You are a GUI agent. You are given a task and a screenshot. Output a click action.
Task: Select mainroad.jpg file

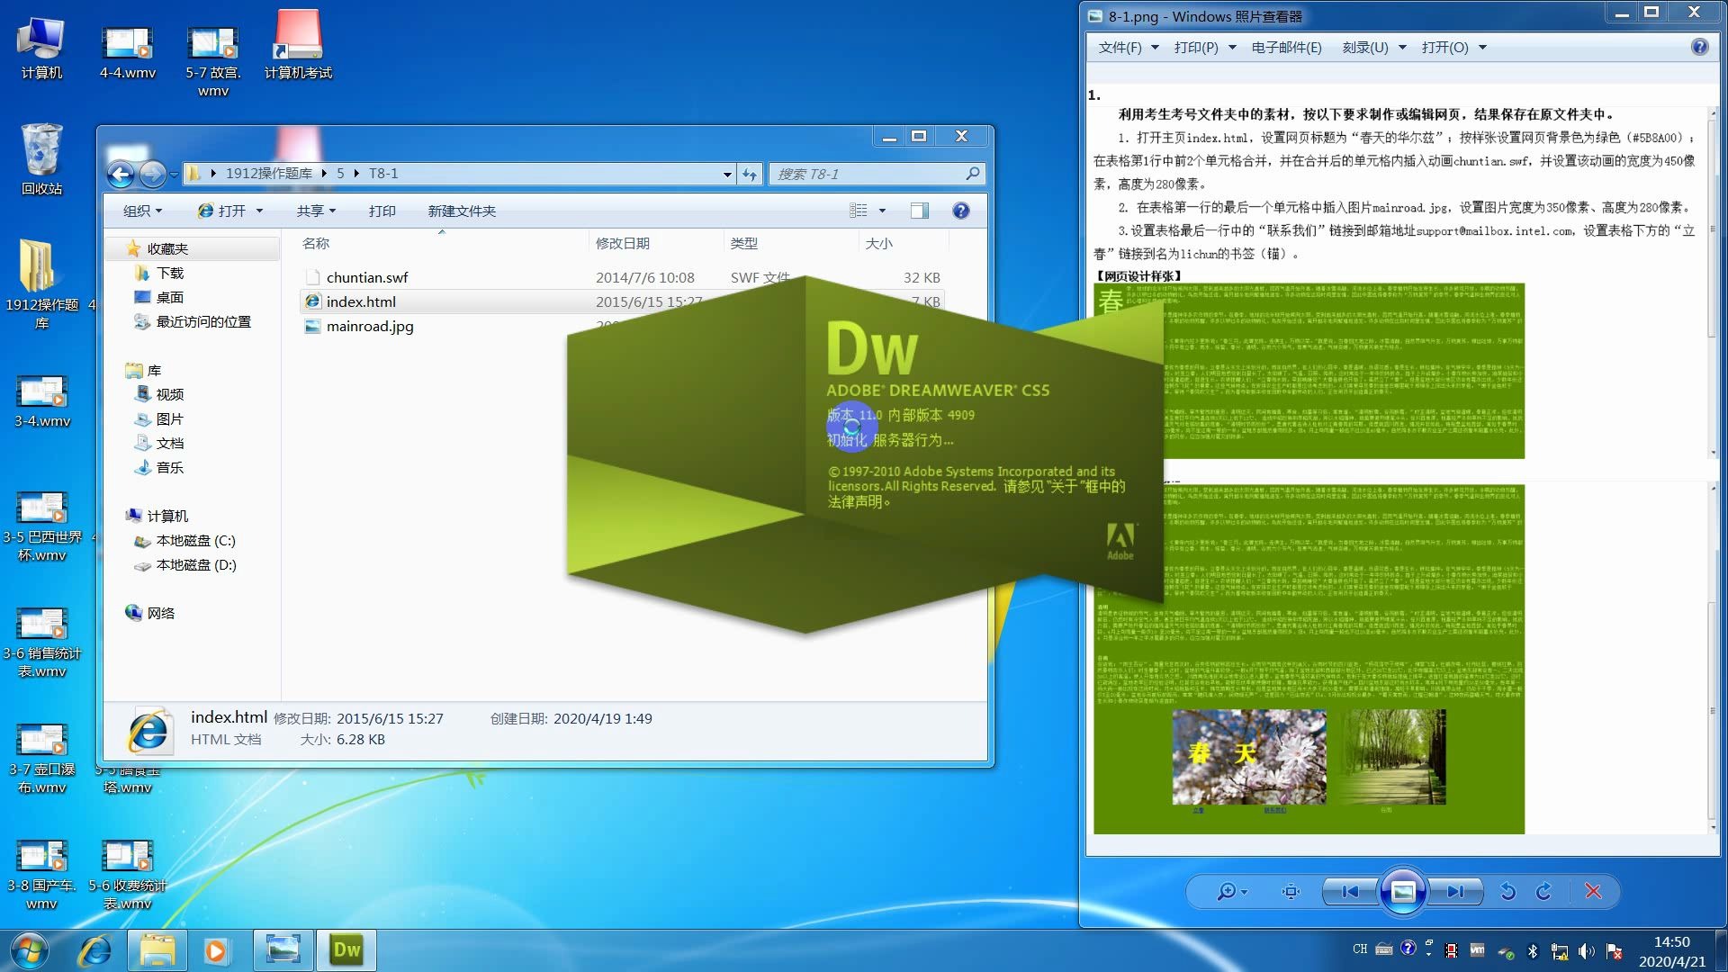pos(370,326)
